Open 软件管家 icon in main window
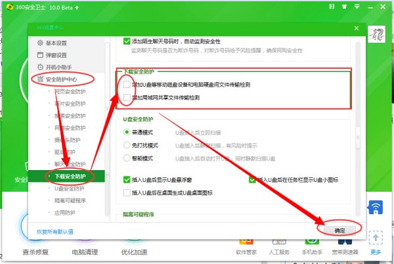 (x=246, y=242)
